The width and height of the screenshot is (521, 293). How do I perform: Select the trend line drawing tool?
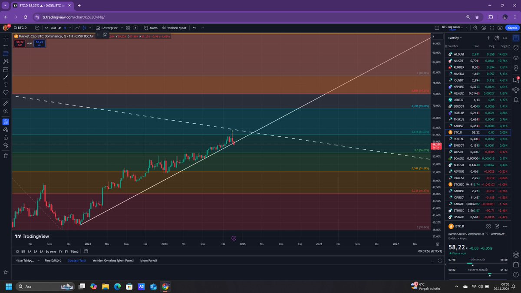click(x=6, y=45)
